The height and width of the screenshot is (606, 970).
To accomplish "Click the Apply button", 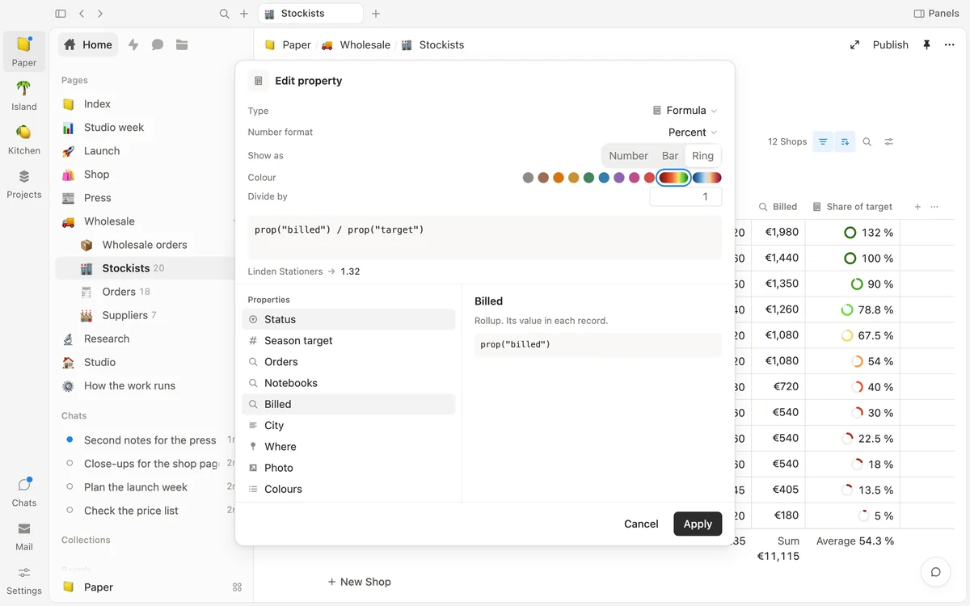I will (x=698, y=524).
